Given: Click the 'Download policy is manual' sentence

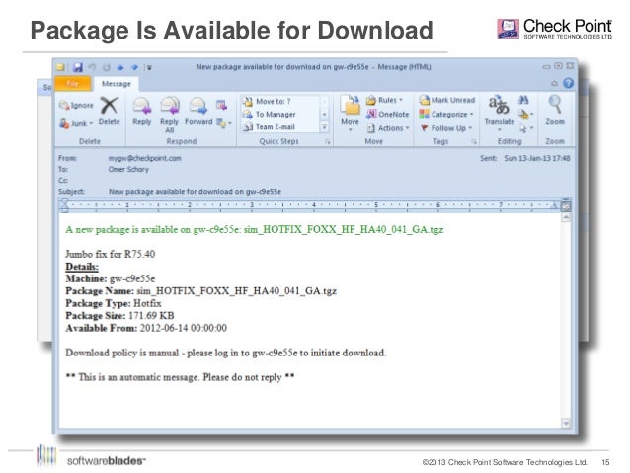Looking at the screenshot, I should (x=226, y=353).
